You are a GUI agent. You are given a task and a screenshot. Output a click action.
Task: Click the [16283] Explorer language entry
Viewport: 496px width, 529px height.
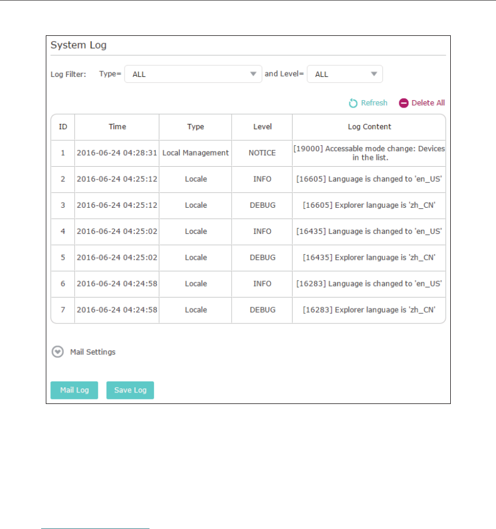369,310
